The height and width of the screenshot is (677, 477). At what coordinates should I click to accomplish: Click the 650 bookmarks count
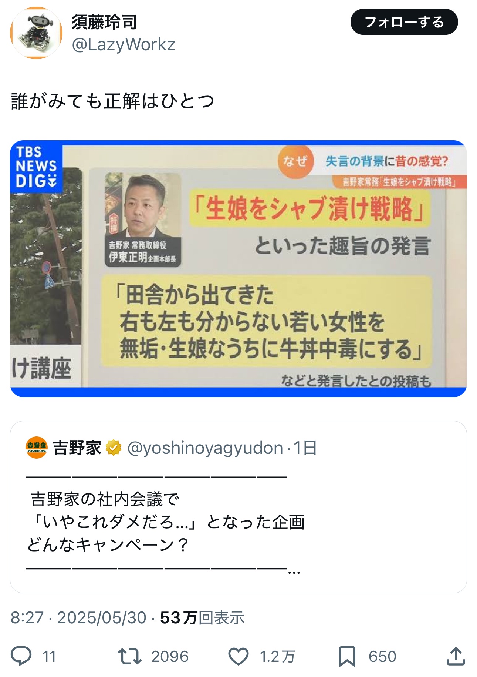pos(382,657)
